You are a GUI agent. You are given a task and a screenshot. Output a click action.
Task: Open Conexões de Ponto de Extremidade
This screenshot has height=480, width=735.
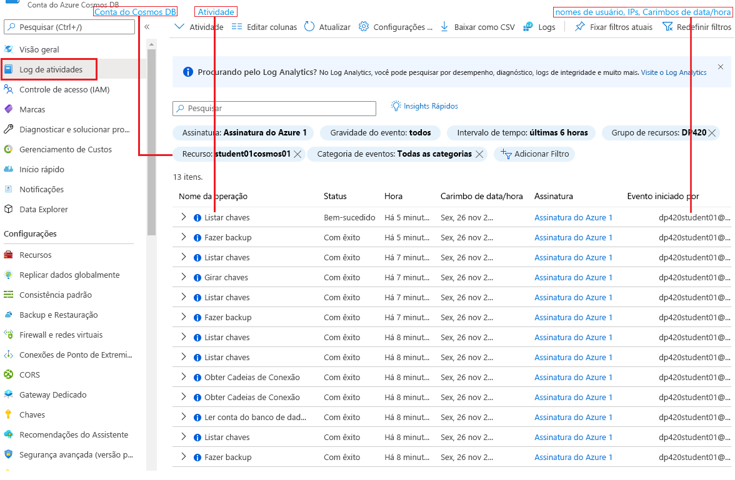point(76,355)
